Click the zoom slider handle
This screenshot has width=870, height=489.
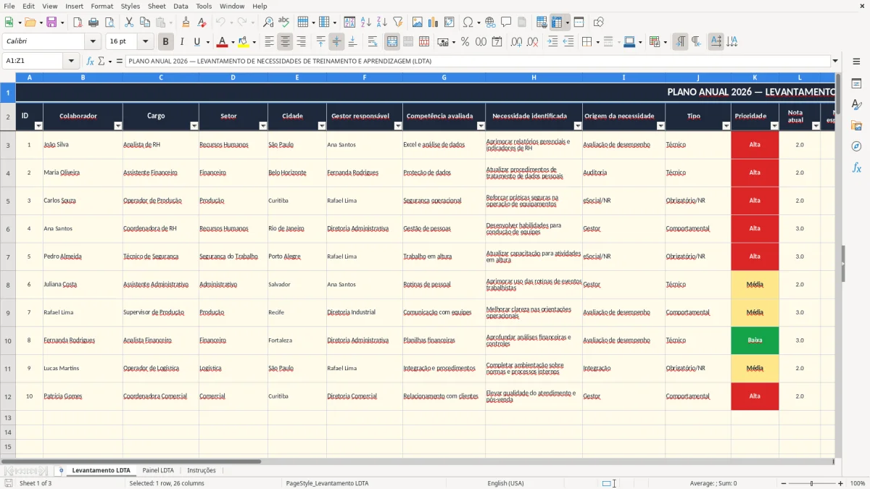click(812, 483)
